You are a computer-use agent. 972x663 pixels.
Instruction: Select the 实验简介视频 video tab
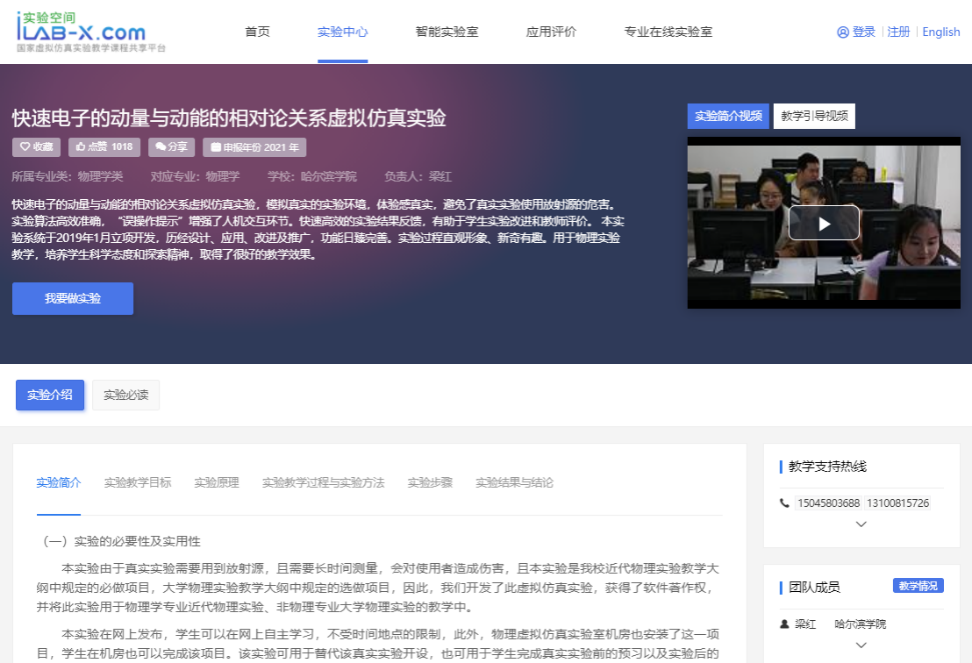tap(728, 116)
